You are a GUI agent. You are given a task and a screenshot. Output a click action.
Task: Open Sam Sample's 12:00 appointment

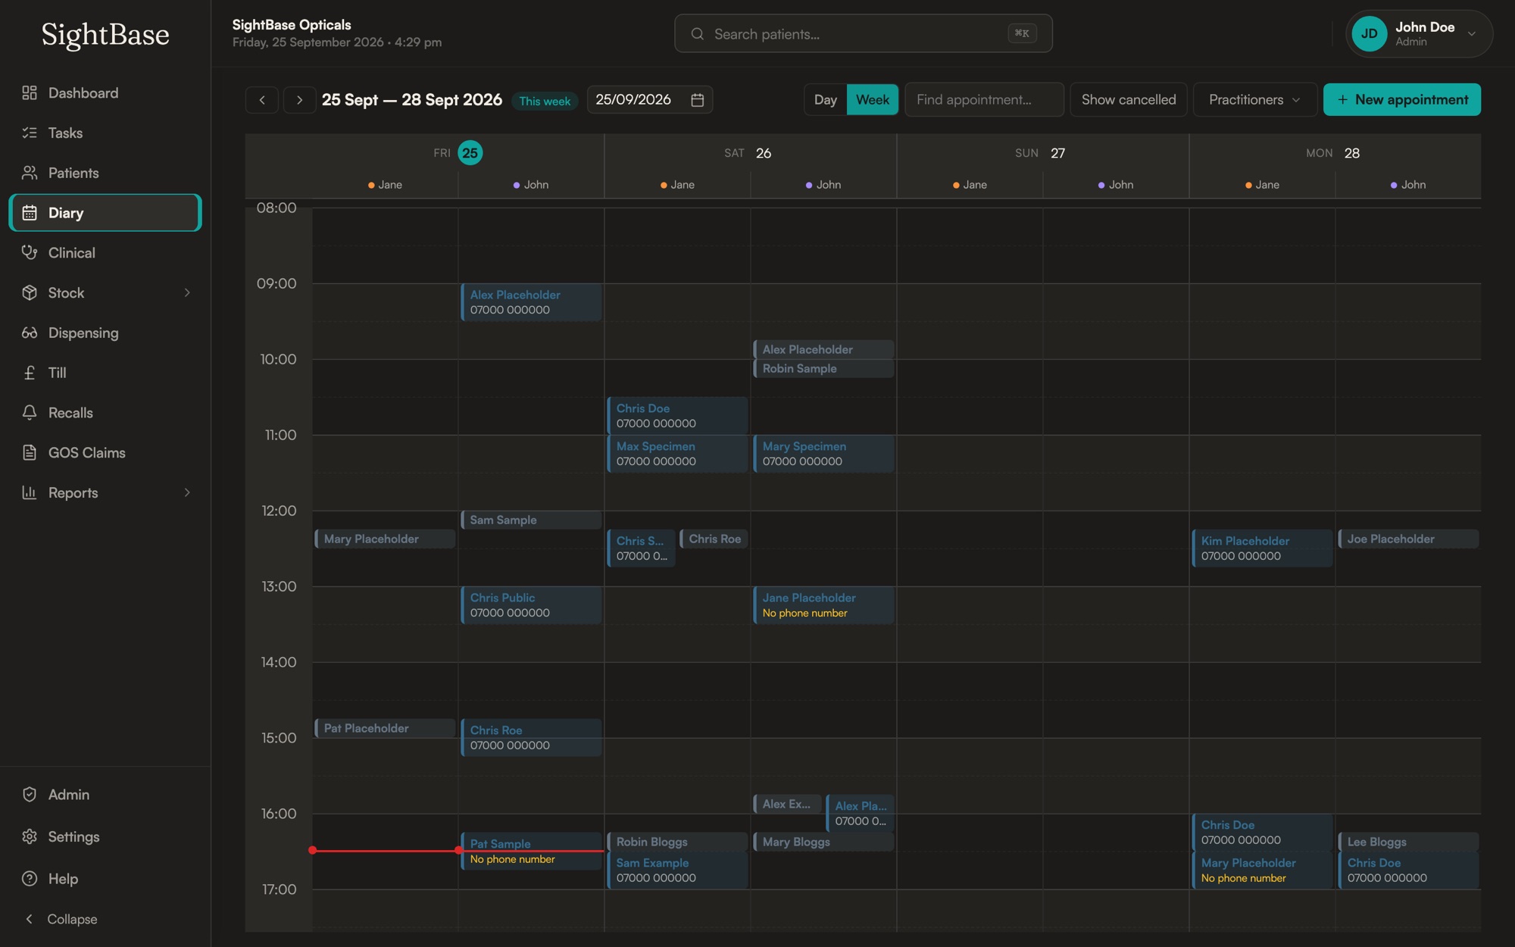pyautogui.click(x=531, y=520)
